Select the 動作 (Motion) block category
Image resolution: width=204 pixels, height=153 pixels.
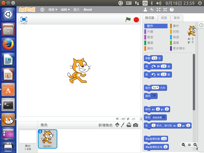click(x=156, y=26)
